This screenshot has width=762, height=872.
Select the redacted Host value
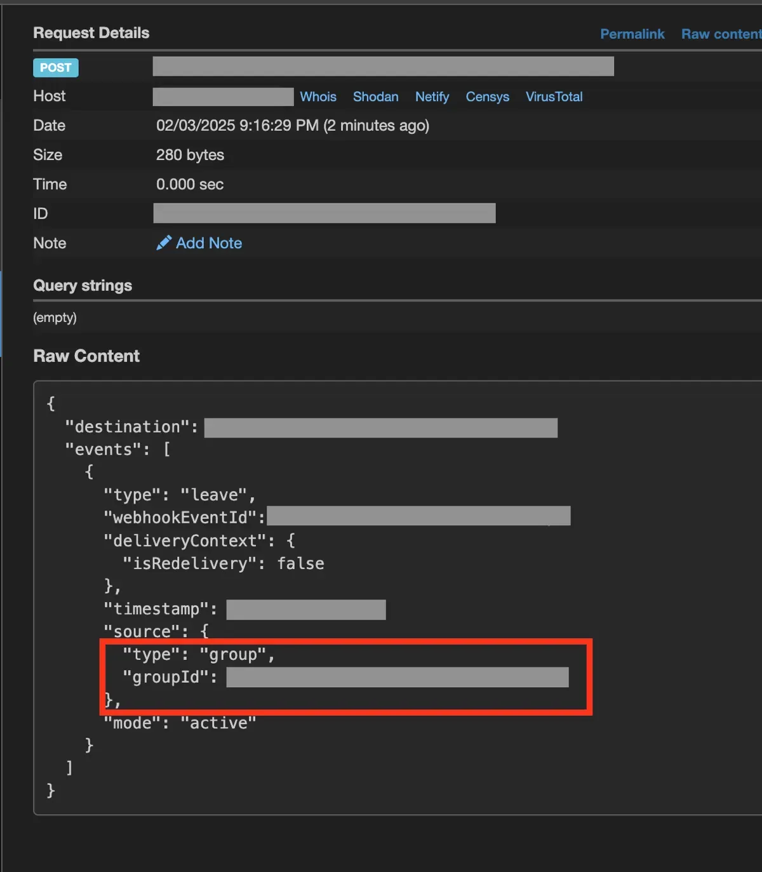(223, 97)
